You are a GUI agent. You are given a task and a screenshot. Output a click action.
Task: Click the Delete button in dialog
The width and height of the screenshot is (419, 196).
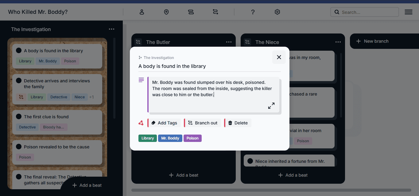pos(238,123)
